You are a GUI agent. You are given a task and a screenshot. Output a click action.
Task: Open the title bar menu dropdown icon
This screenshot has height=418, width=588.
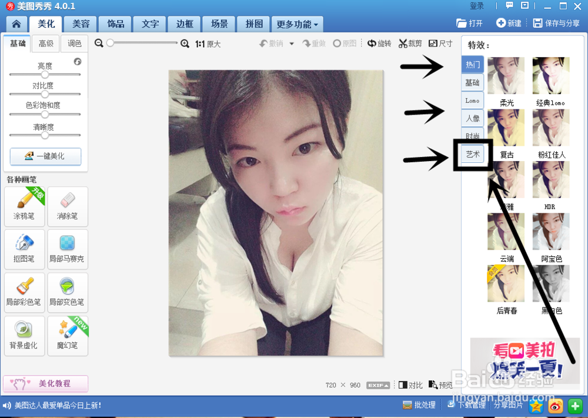point(525,6)
